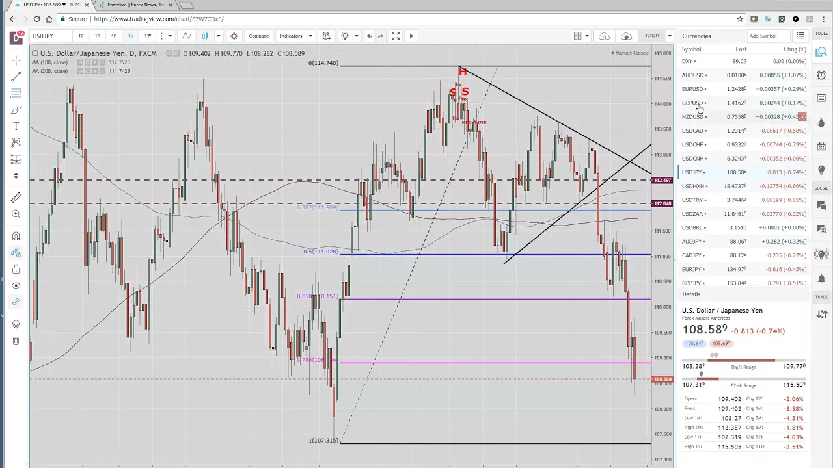Remove drawings with the trash icon
The width and height of the screenshot is (833, 468).
coord(16,341)
